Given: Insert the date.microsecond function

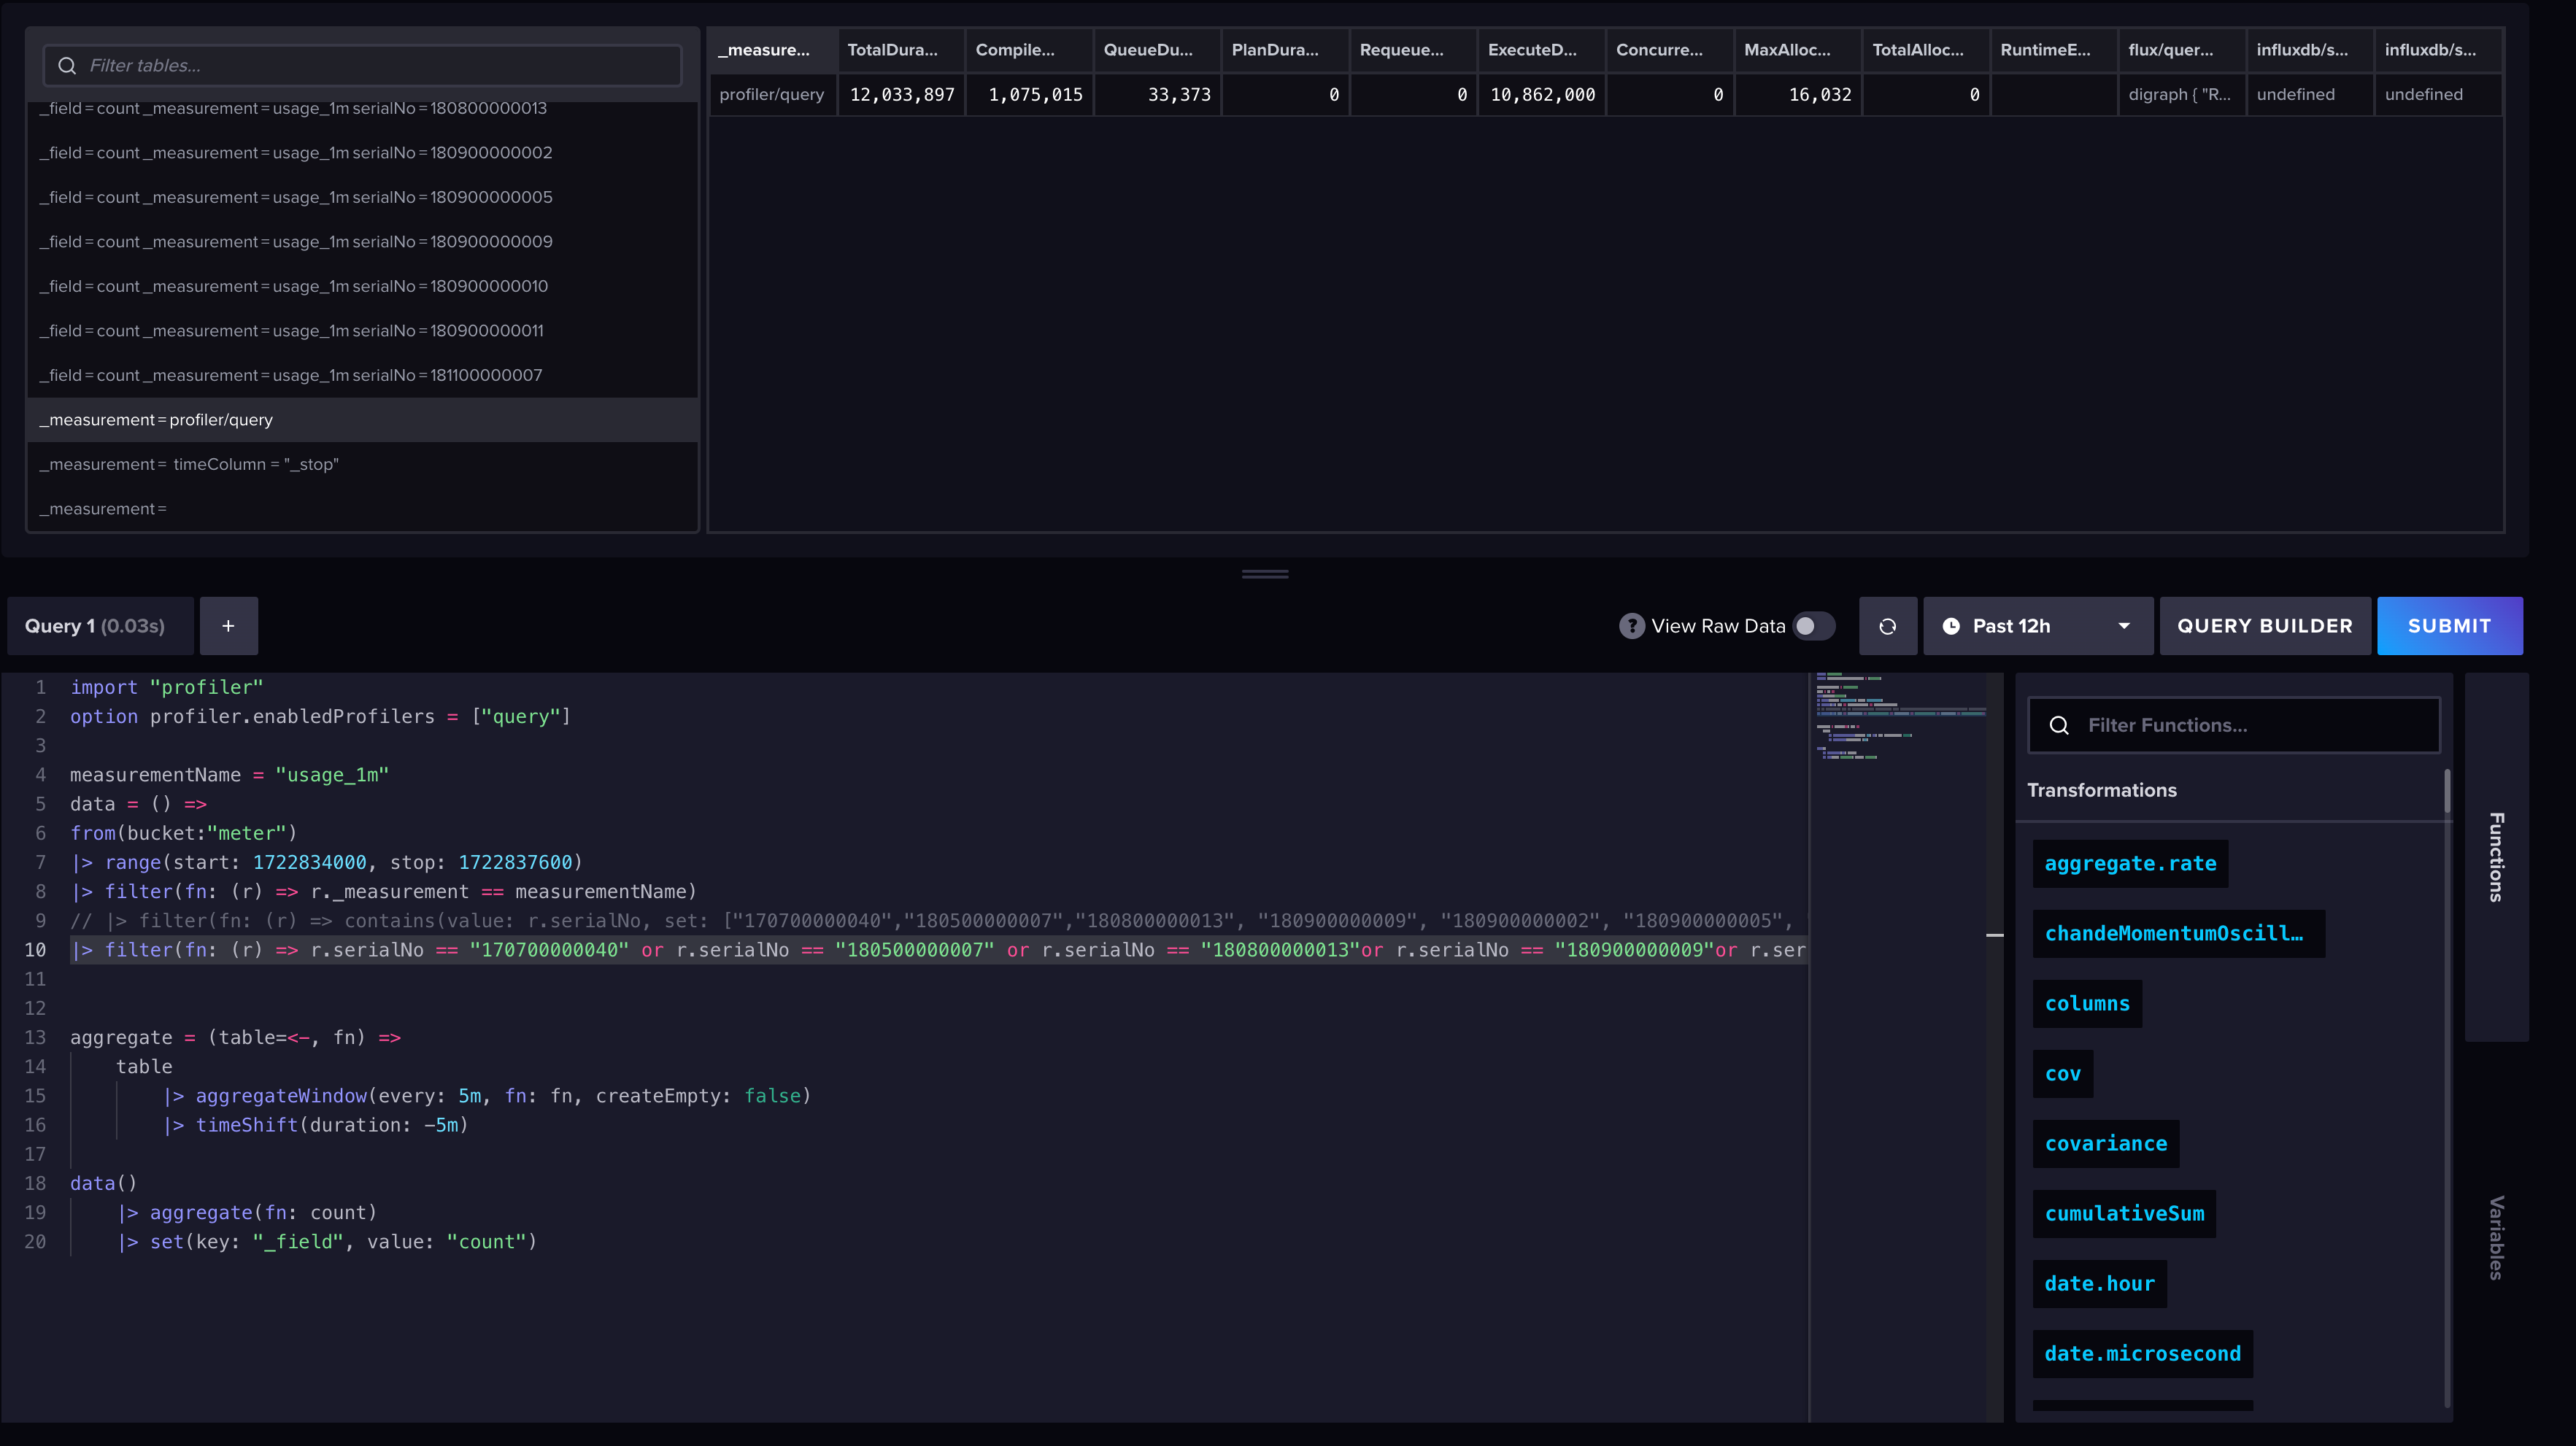Looking at the screenshot, I should tap(2142, 1354).
